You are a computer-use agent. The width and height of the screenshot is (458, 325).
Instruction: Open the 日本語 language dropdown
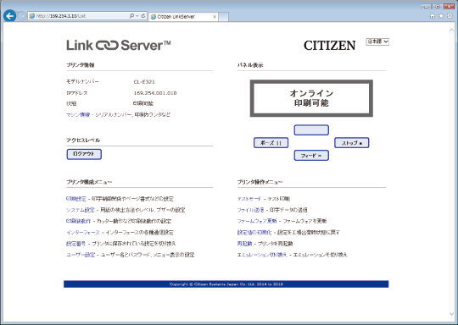click(x=377, y=41)
